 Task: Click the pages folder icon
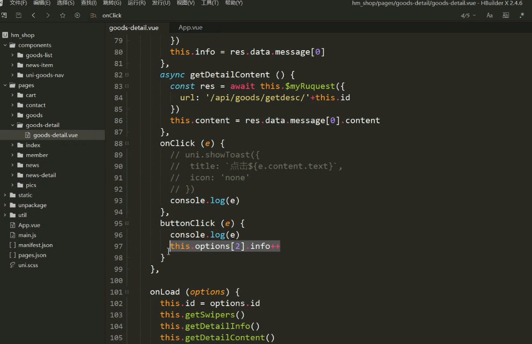click(13, 85)
